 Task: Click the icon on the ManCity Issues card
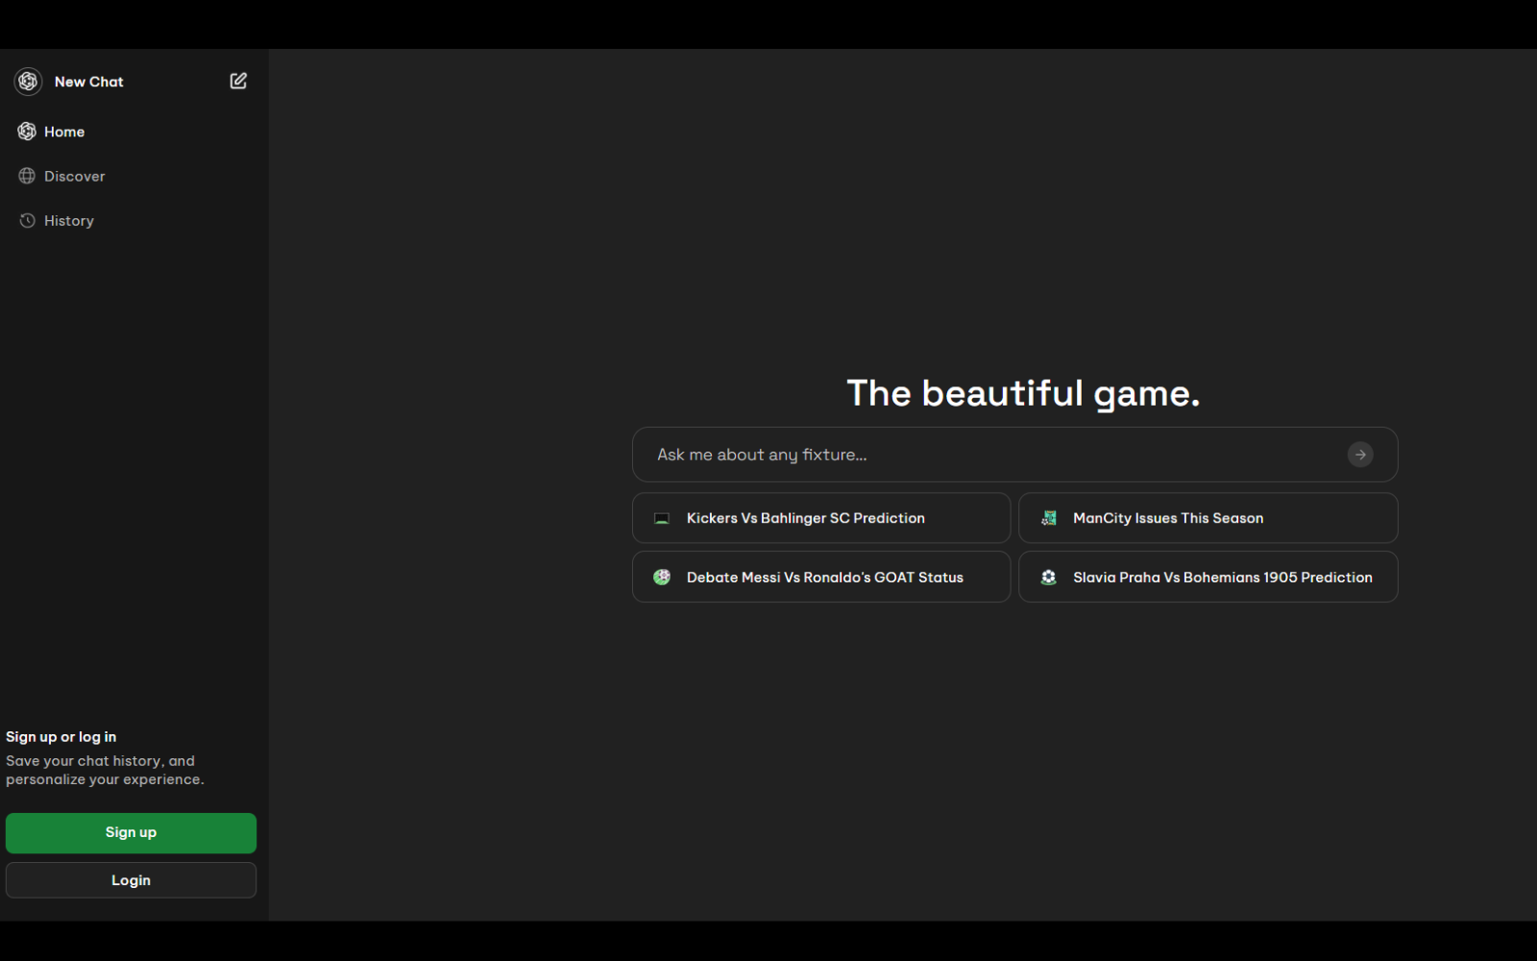(x=1049, y=518)
